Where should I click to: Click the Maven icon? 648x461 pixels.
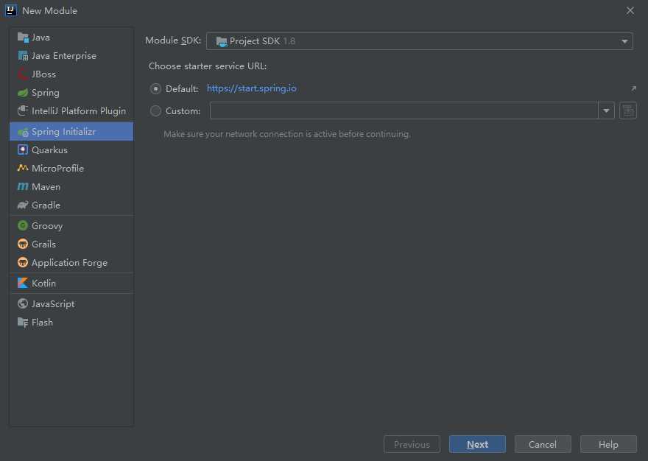click(x=23, y=187)
